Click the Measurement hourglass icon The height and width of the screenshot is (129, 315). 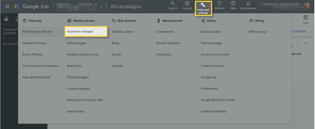pyautogui.click(x=159, y=21)
